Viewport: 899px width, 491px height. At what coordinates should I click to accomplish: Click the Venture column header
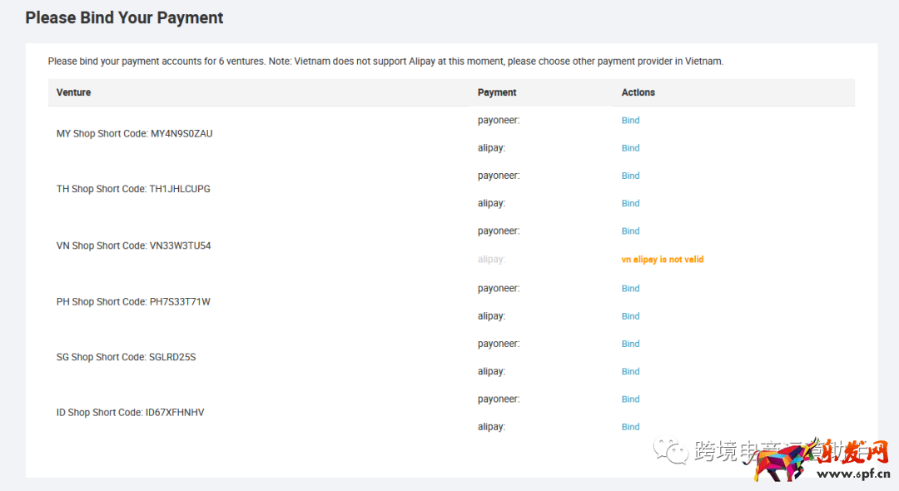(73, 92)
